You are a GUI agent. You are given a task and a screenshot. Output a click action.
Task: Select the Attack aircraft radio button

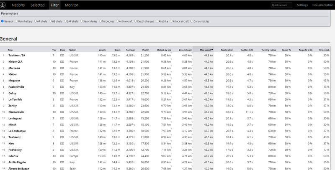click(171, 21)
